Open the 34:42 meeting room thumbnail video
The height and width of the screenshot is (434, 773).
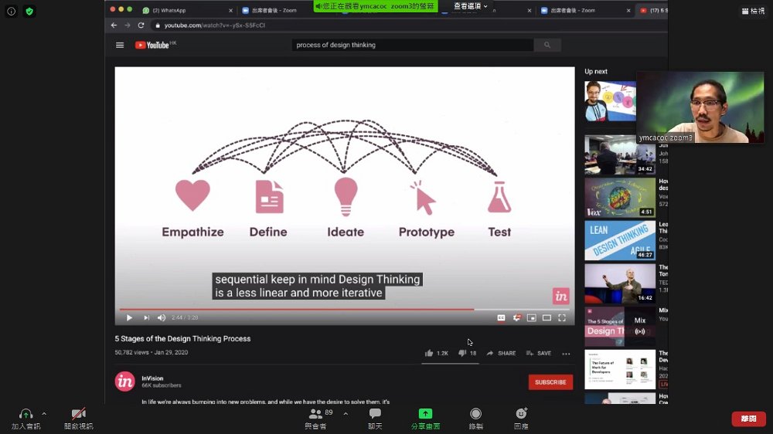[x=620, y=154]
